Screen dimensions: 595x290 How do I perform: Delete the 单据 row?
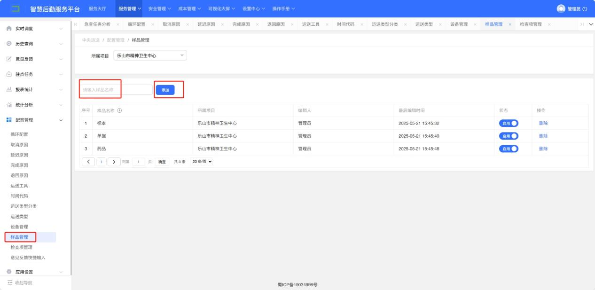point(543,136)
